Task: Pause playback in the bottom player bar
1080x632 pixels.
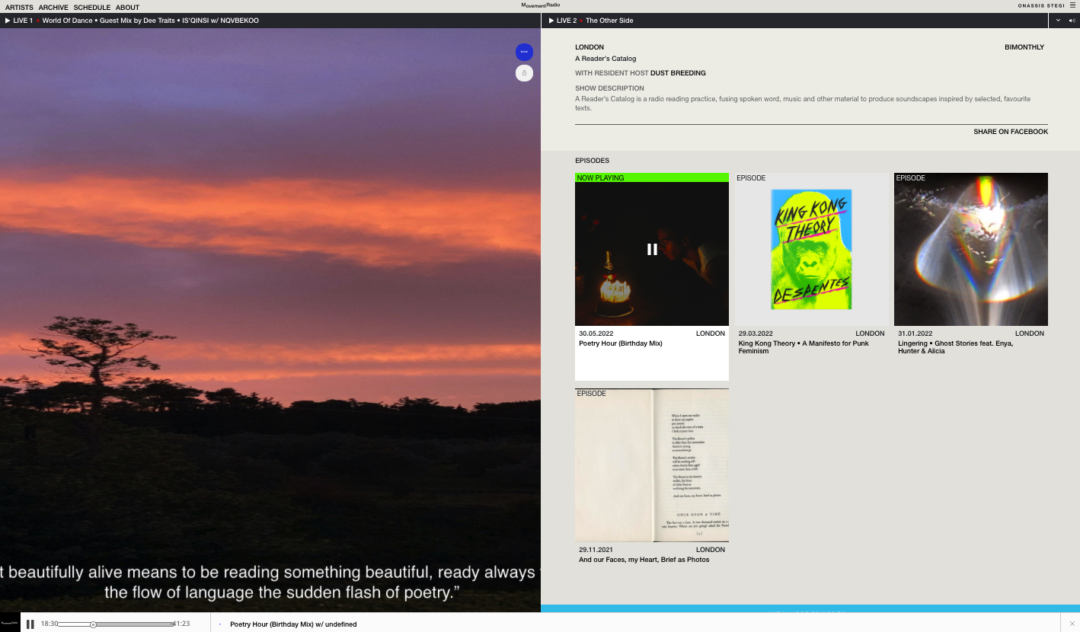Action: click(30, 624)
